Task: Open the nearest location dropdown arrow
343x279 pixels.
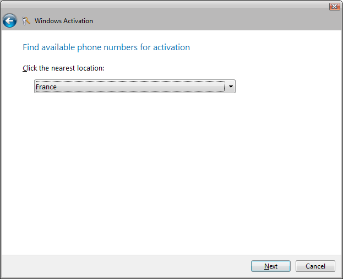Action: tap(231, 87)
